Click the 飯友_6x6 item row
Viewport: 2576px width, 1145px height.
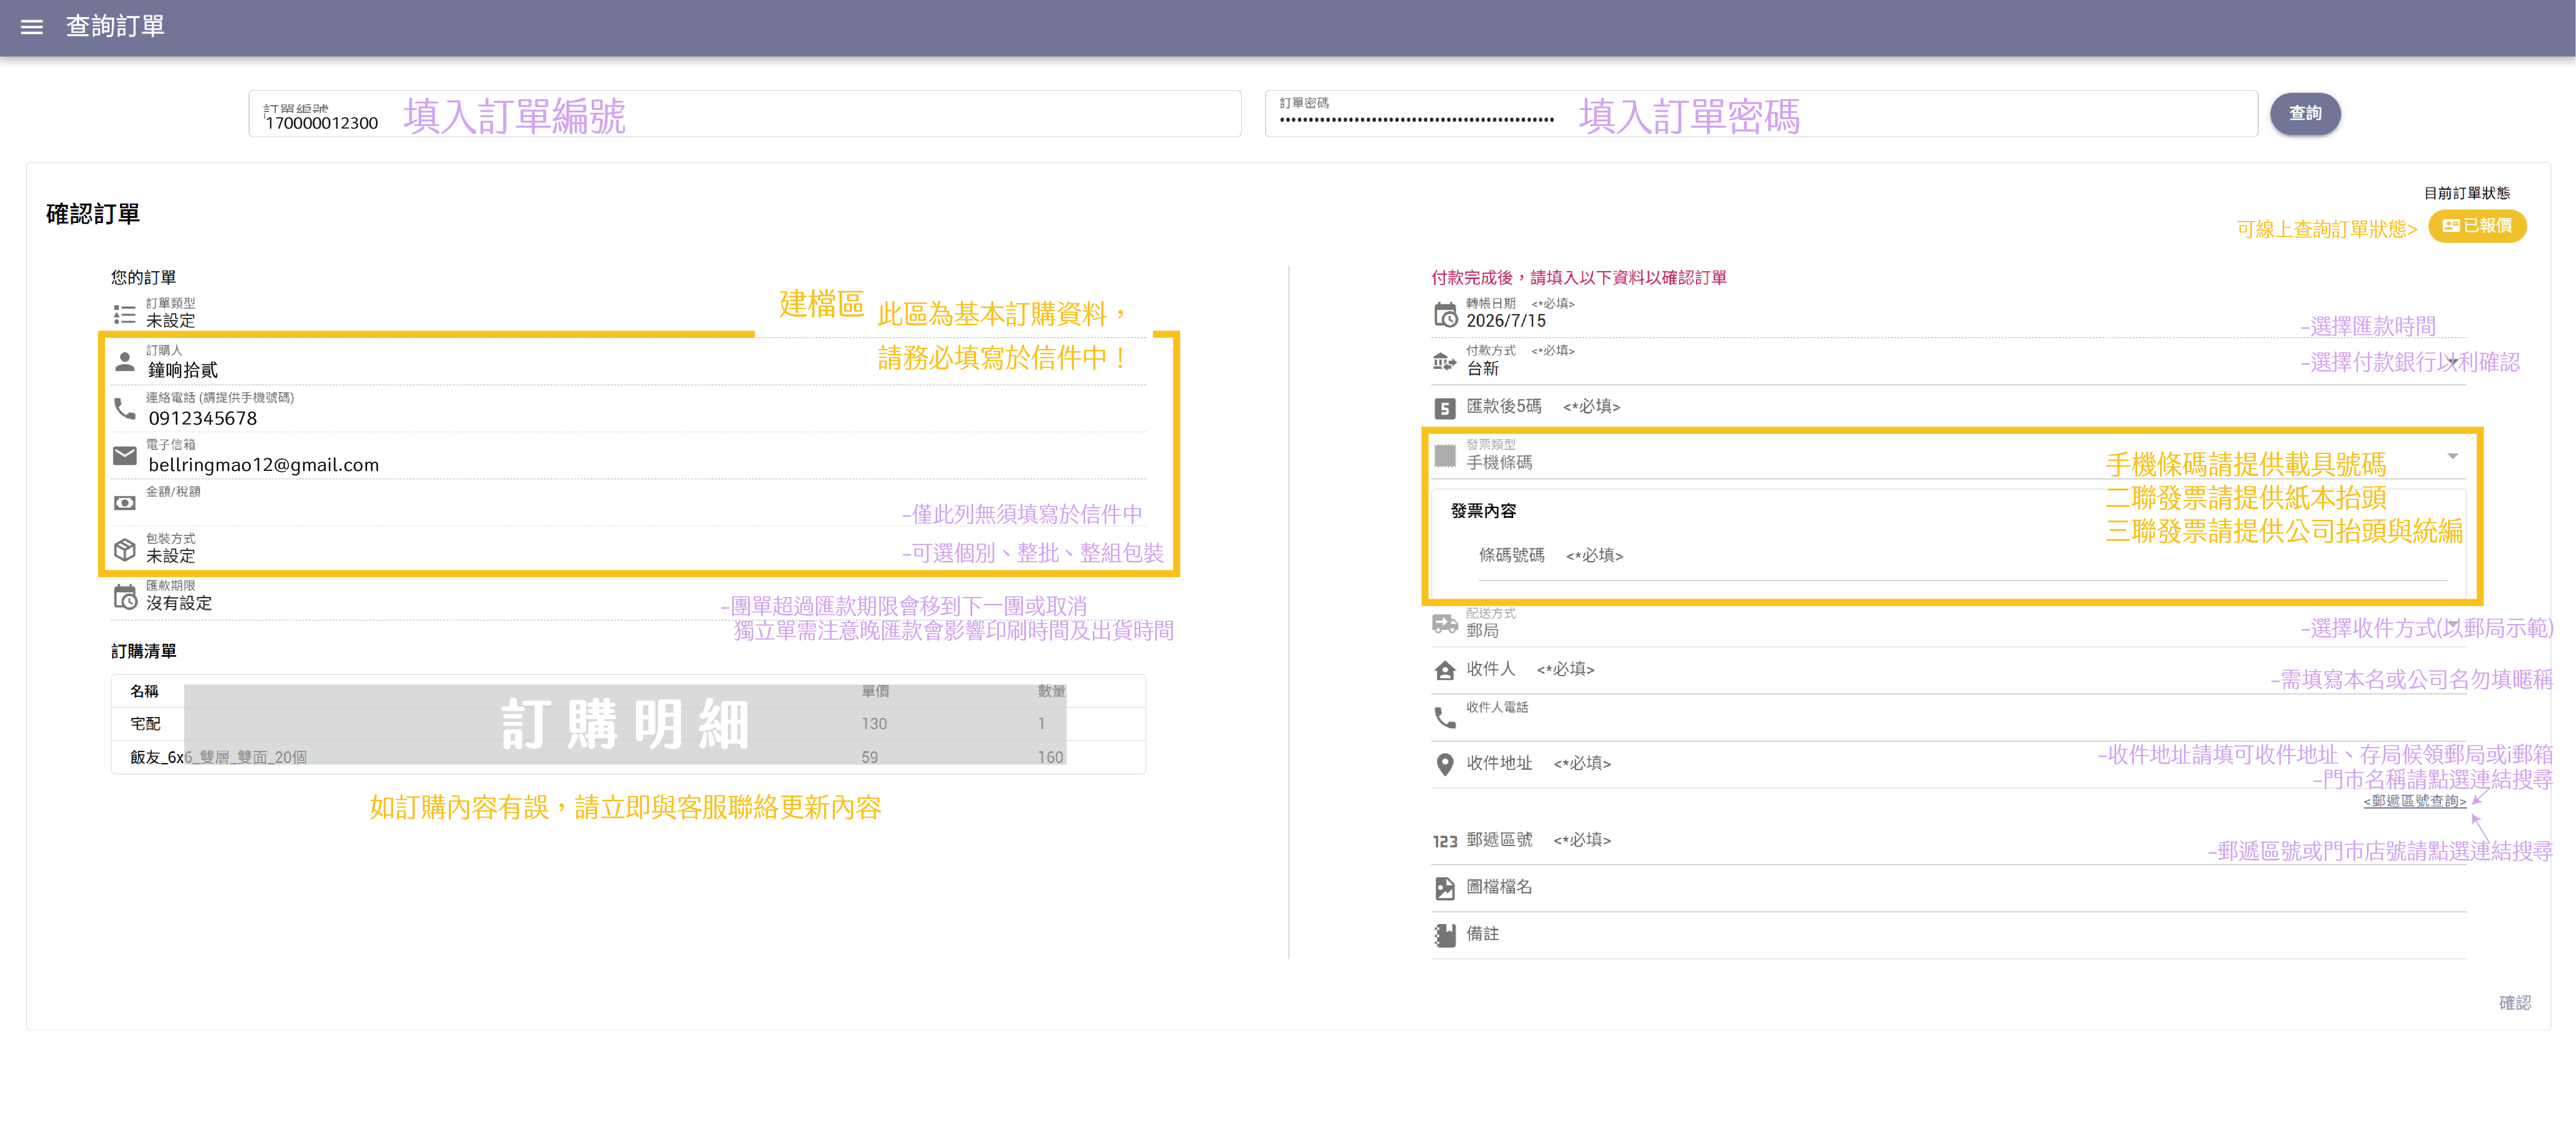point(628,757)
